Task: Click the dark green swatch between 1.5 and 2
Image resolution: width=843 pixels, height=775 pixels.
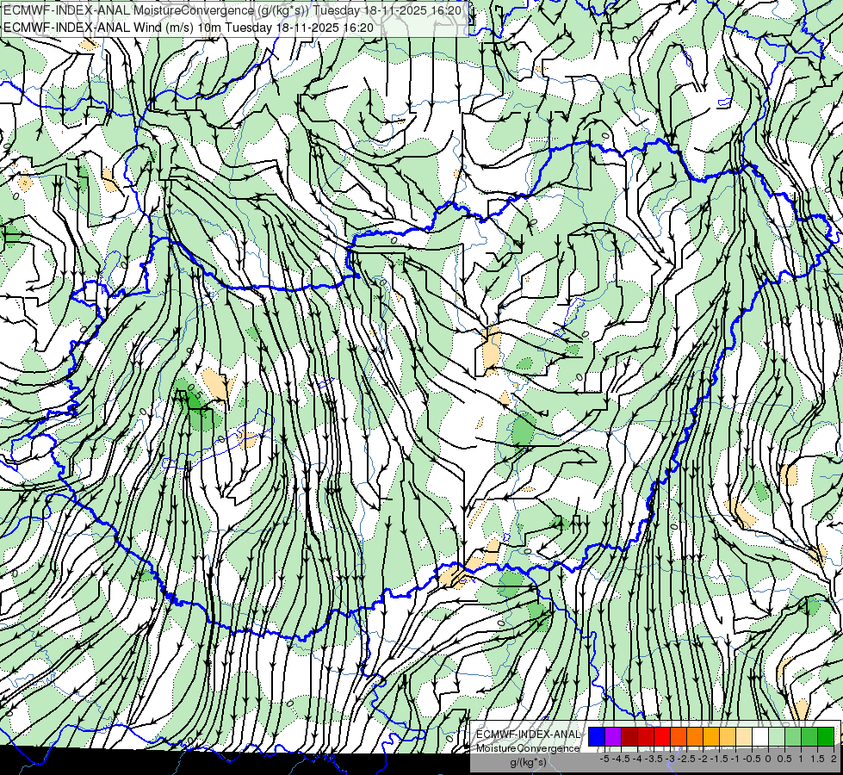Action: [827, 737]
